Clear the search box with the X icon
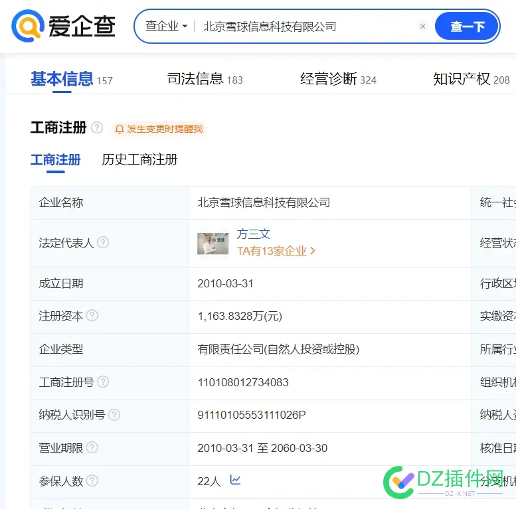Image resolution: width=516 pixels, height=509 pixels. [422, 27]
